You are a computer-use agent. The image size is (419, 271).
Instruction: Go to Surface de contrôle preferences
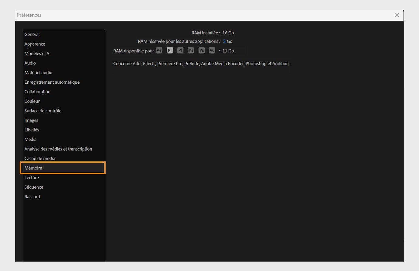tap(43, 110)
